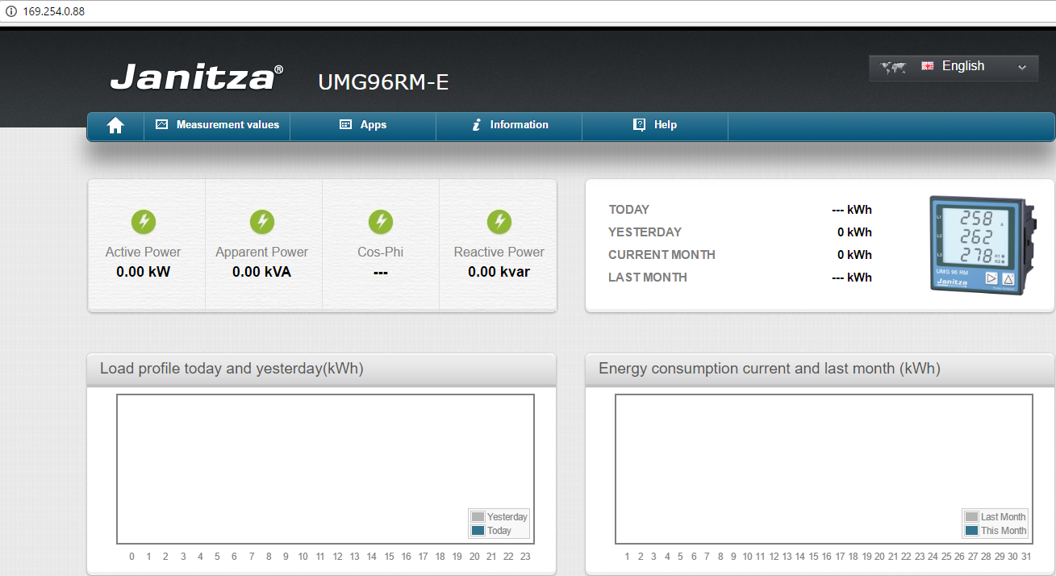This screenshot has width=1056, height=576.
Task: Click the Apparent Power label
Action: tap(261, 253)
